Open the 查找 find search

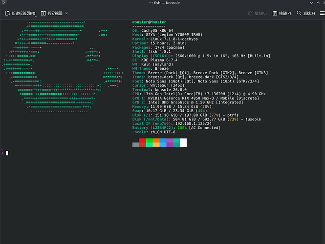point(306,13)
